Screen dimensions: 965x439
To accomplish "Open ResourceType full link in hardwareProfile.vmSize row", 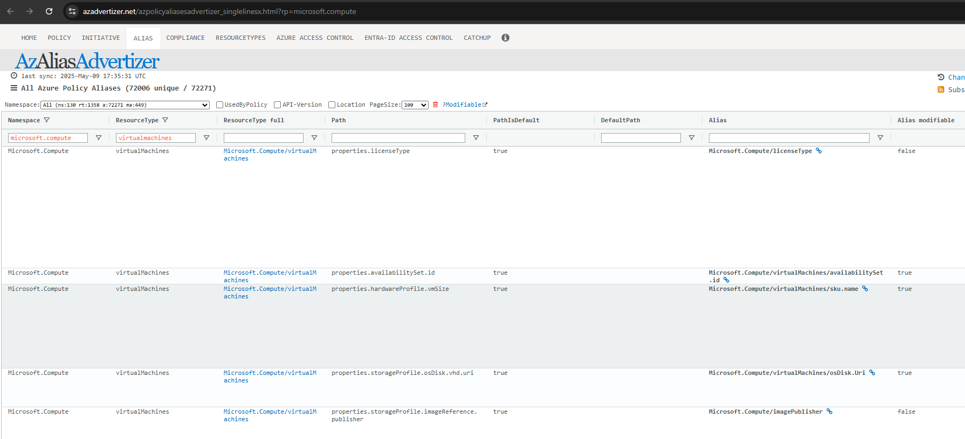I will tap(270, 292).
